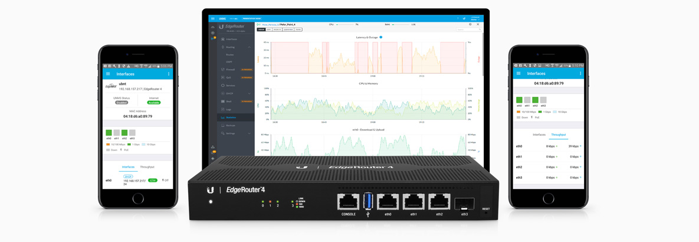Tap three-dot overflow menu on left phone
The height and width of the screenshot is (242, 699).
(169, 74)
